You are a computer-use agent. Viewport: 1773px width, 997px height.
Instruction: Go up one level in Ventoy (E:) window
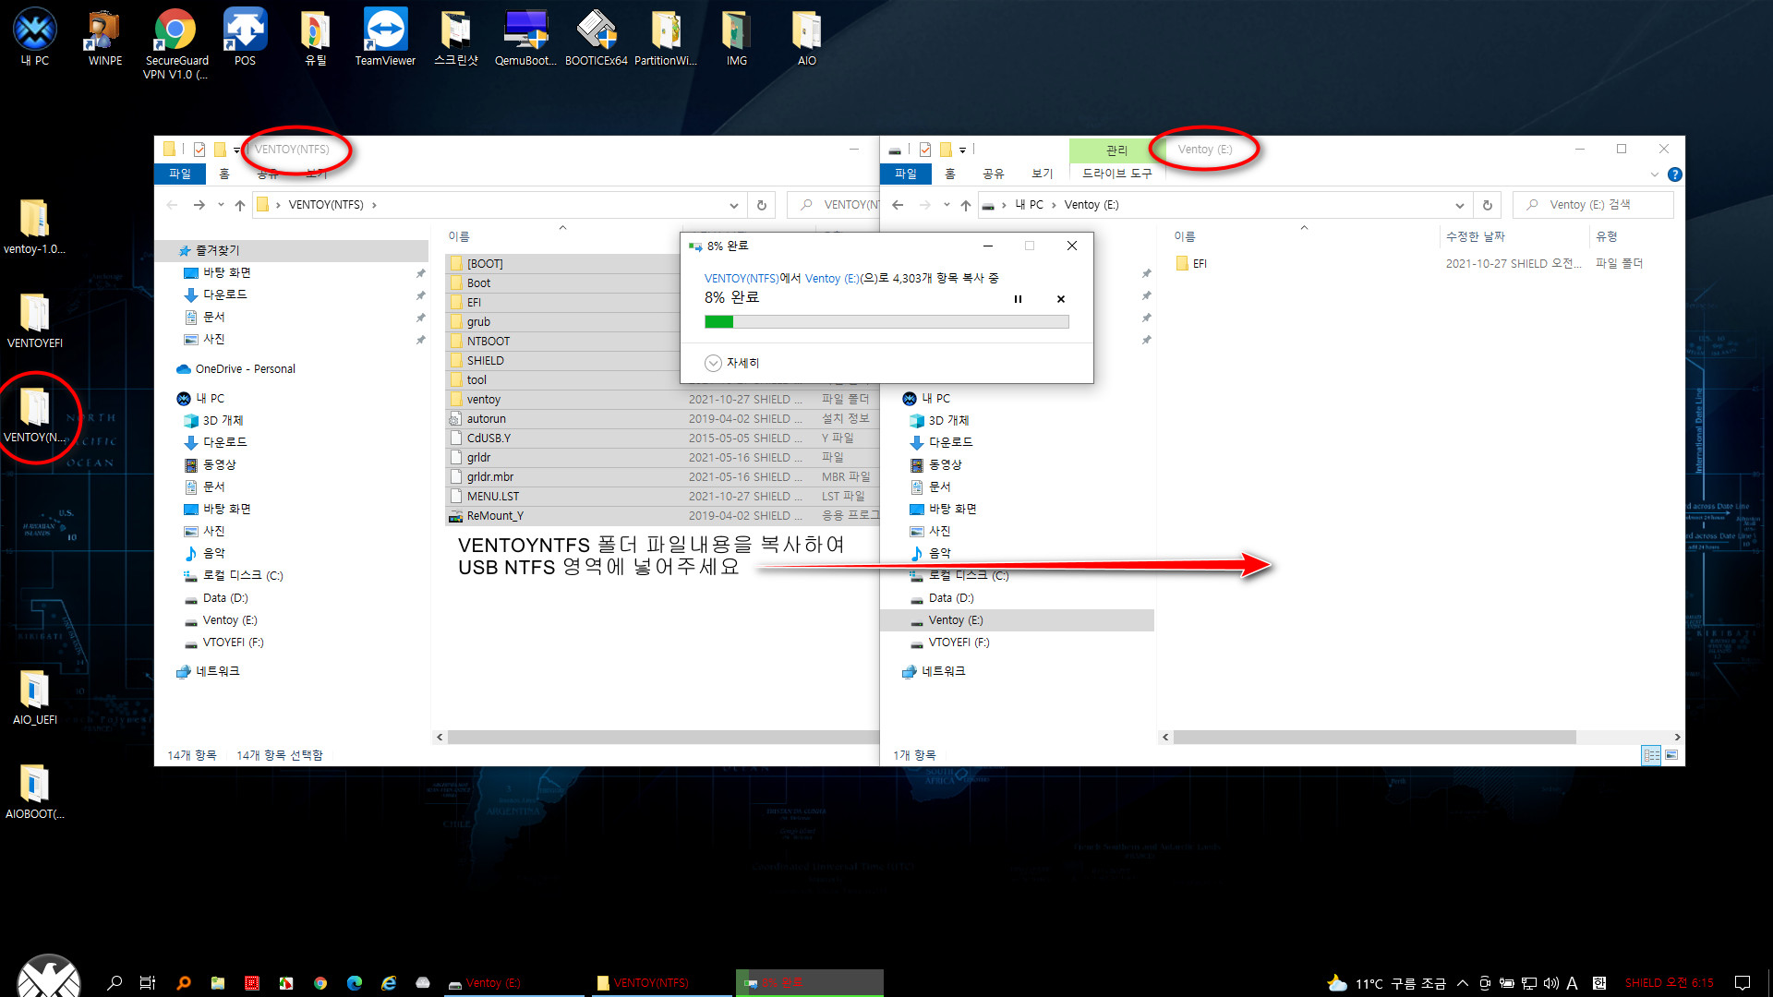966,205
